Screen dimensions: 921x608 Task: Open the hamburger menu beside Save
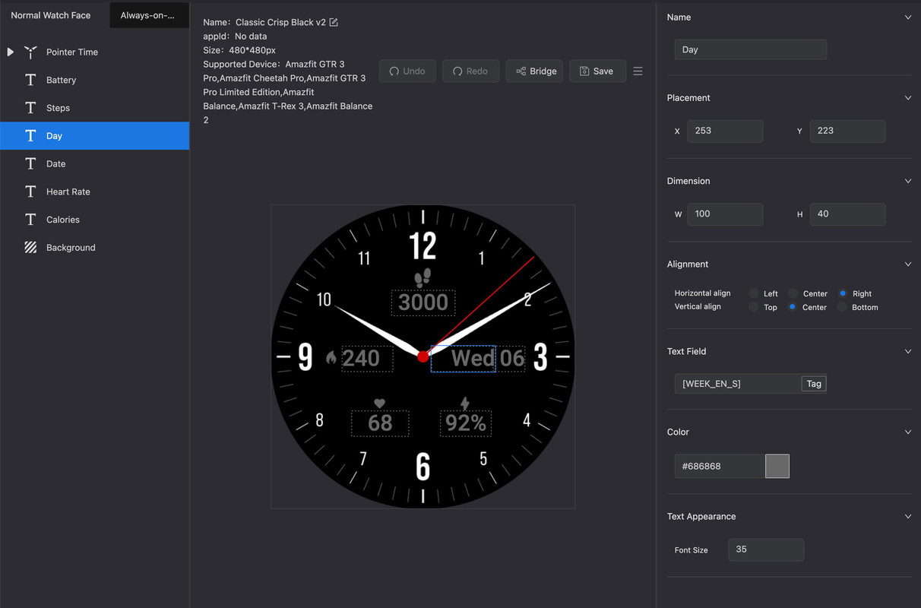pos(638,71)
